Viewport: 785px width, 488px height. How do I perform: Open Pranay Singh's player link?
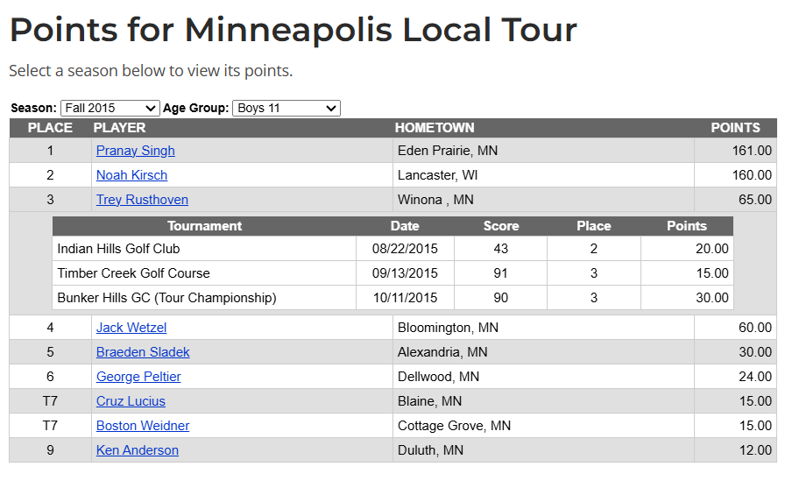136,151
